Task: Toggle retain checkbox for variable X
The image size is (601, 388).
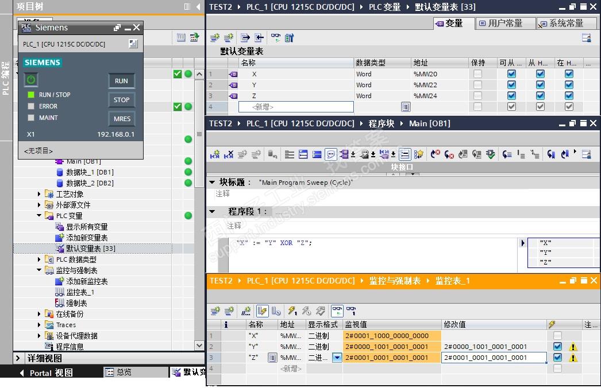Action: pyautogui.click(x=477, y=74)
